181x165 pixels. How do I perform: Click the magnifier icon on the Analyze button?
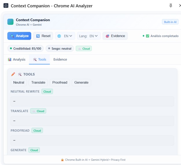click(12, 36)
